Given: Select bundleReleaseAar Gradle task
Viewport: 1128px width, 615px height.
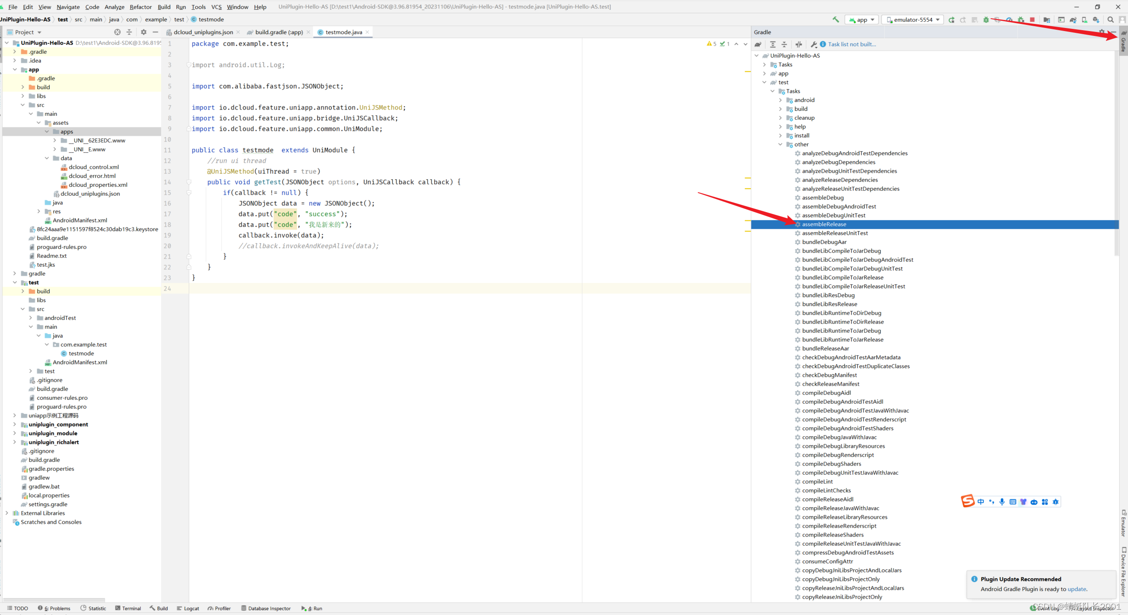Looking at the screenshot, I should pos(825,348).
